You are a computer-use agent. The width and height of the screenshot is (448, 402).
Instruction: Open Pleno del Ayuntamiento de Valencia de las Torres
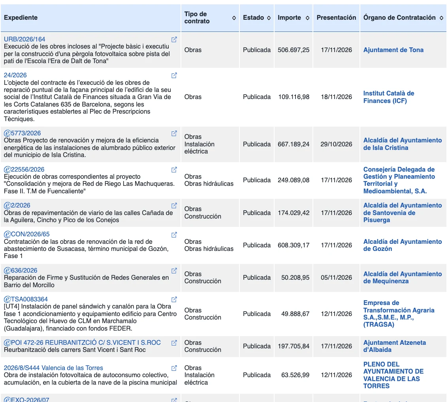pos(393,375)
